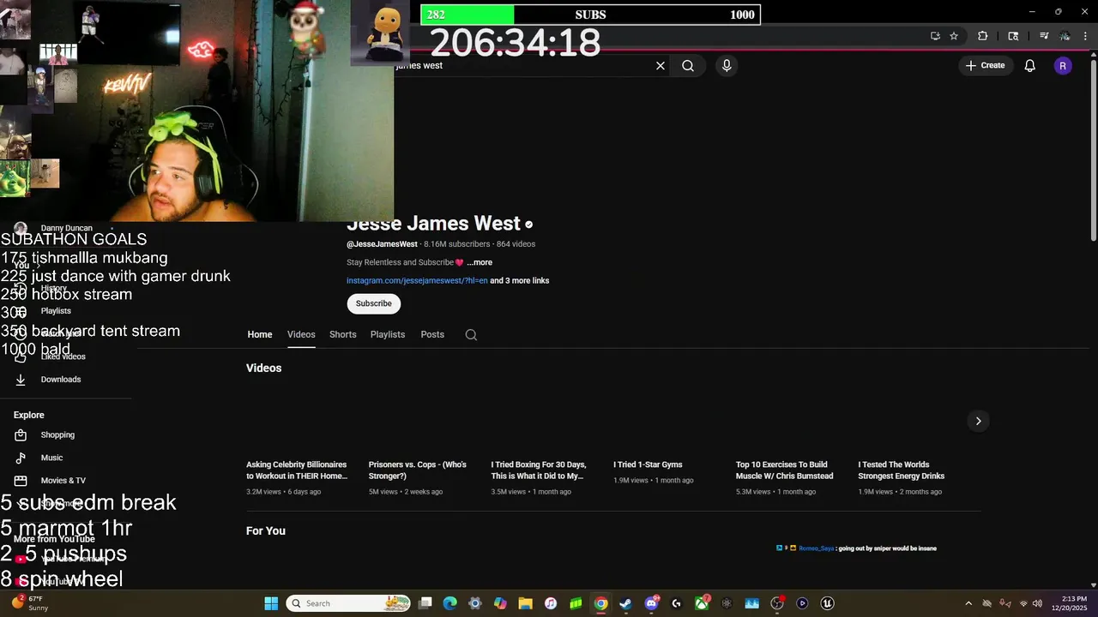
Task: Open Shopping in Explore sidebar
Action: pyautogui.click(x=57, y=435)
